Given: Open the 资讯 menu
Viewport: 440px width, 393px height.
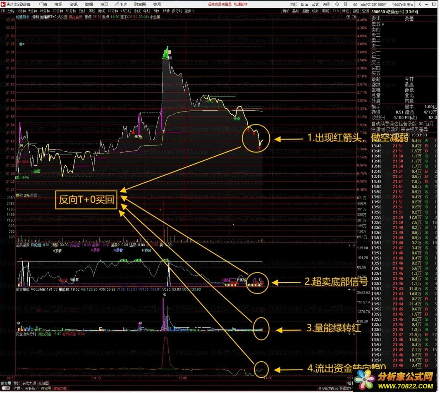Looking at the screenshot, I should click(74, 5).
